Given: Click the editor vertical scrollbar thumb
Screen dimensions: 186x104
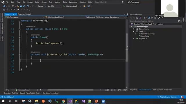Looking at the screenshot, I should click(x=127, y=47).
